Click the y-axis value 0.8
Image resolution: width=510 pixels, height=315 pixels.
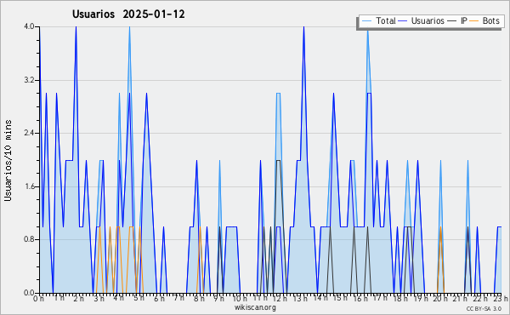[x=29, y=240]
